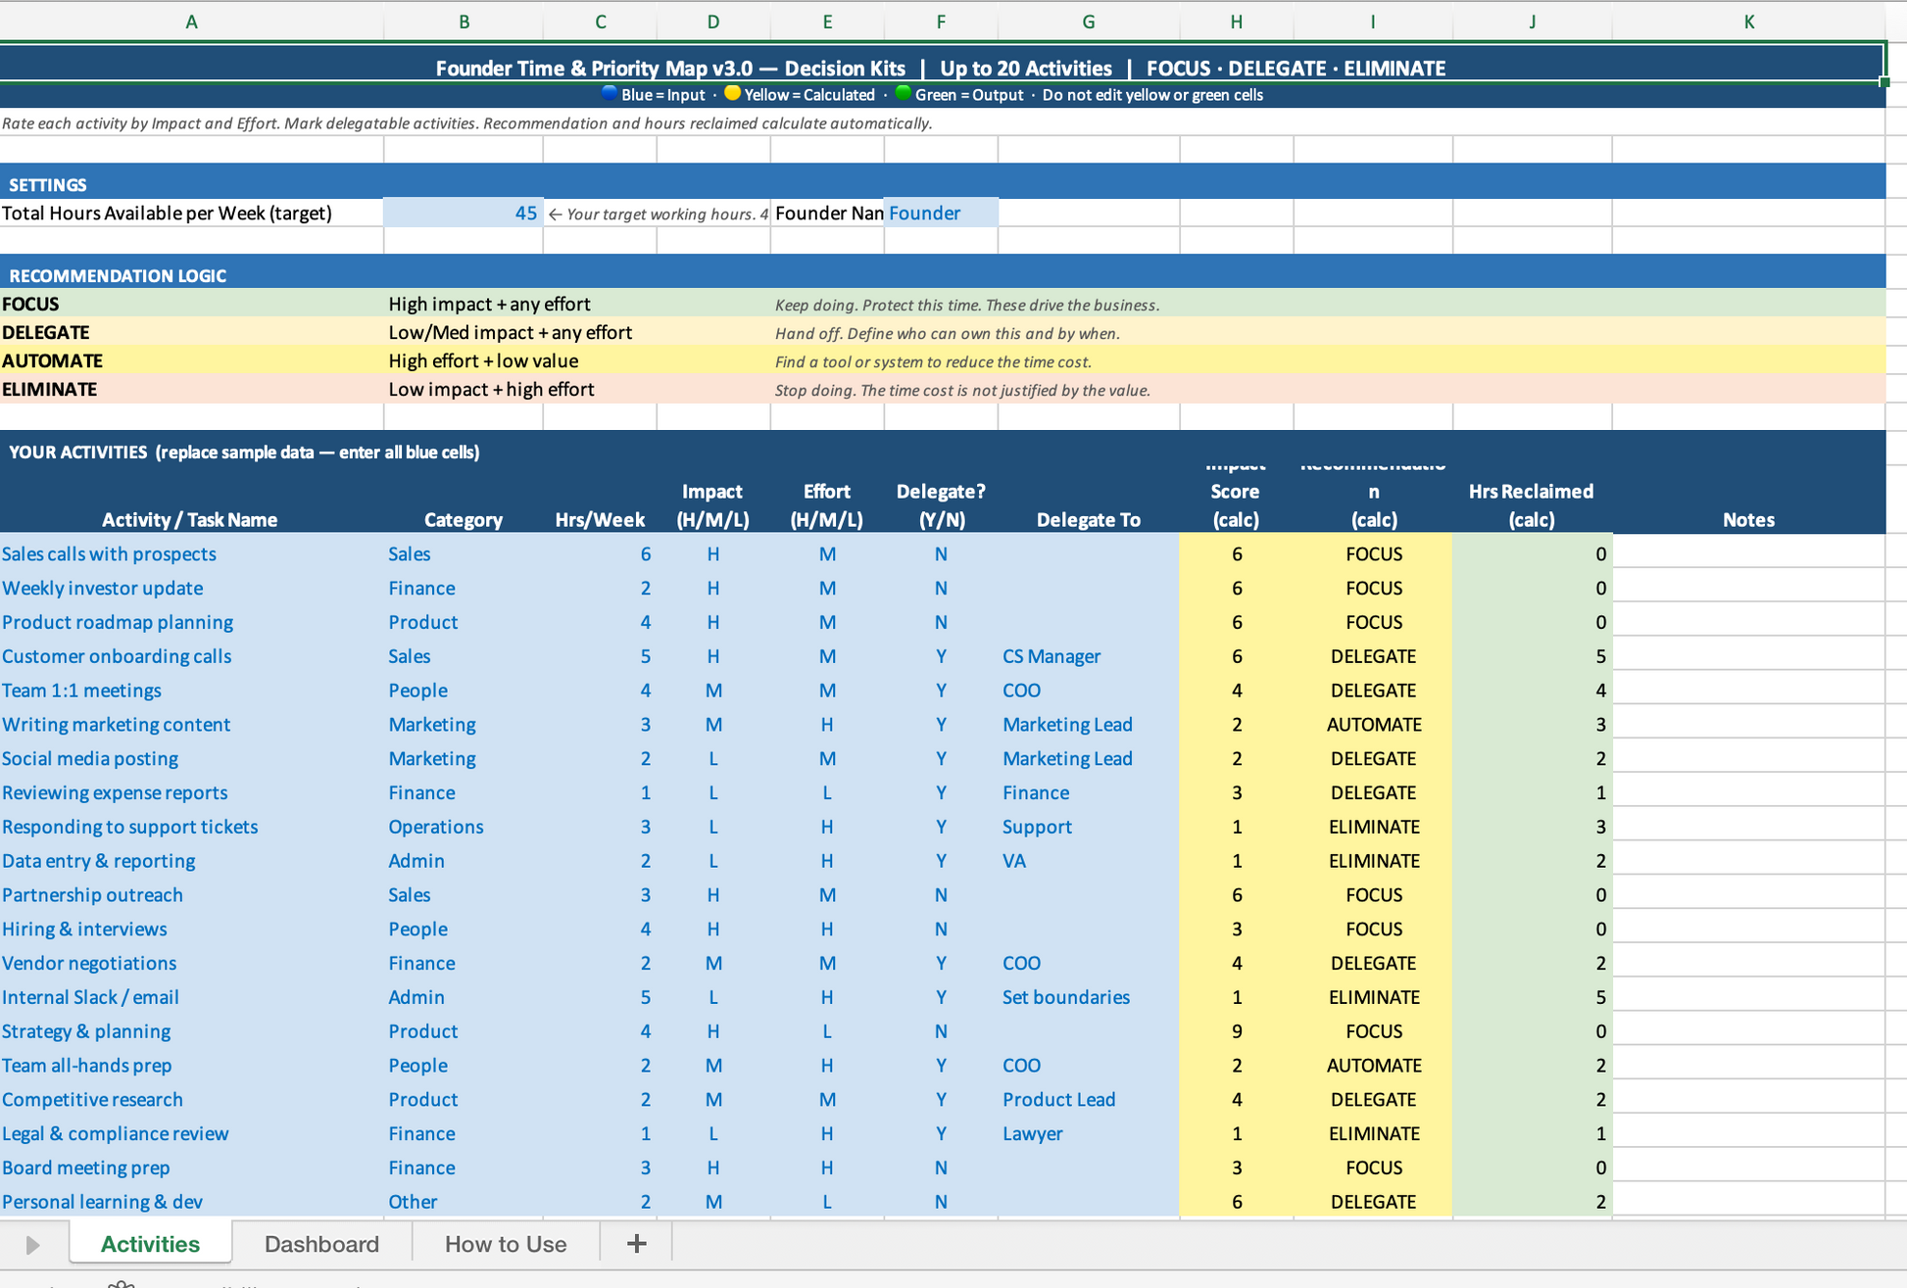Viewport: 1907px width, 1288px height.
Task: Click the sheet tab scroll arrow
Action: (32, 1245)
